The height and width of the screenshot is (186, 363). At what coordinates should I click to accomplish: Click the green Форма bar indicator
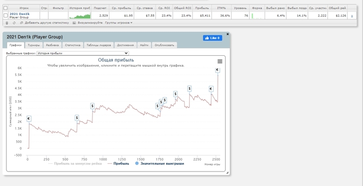click(253, 16)
